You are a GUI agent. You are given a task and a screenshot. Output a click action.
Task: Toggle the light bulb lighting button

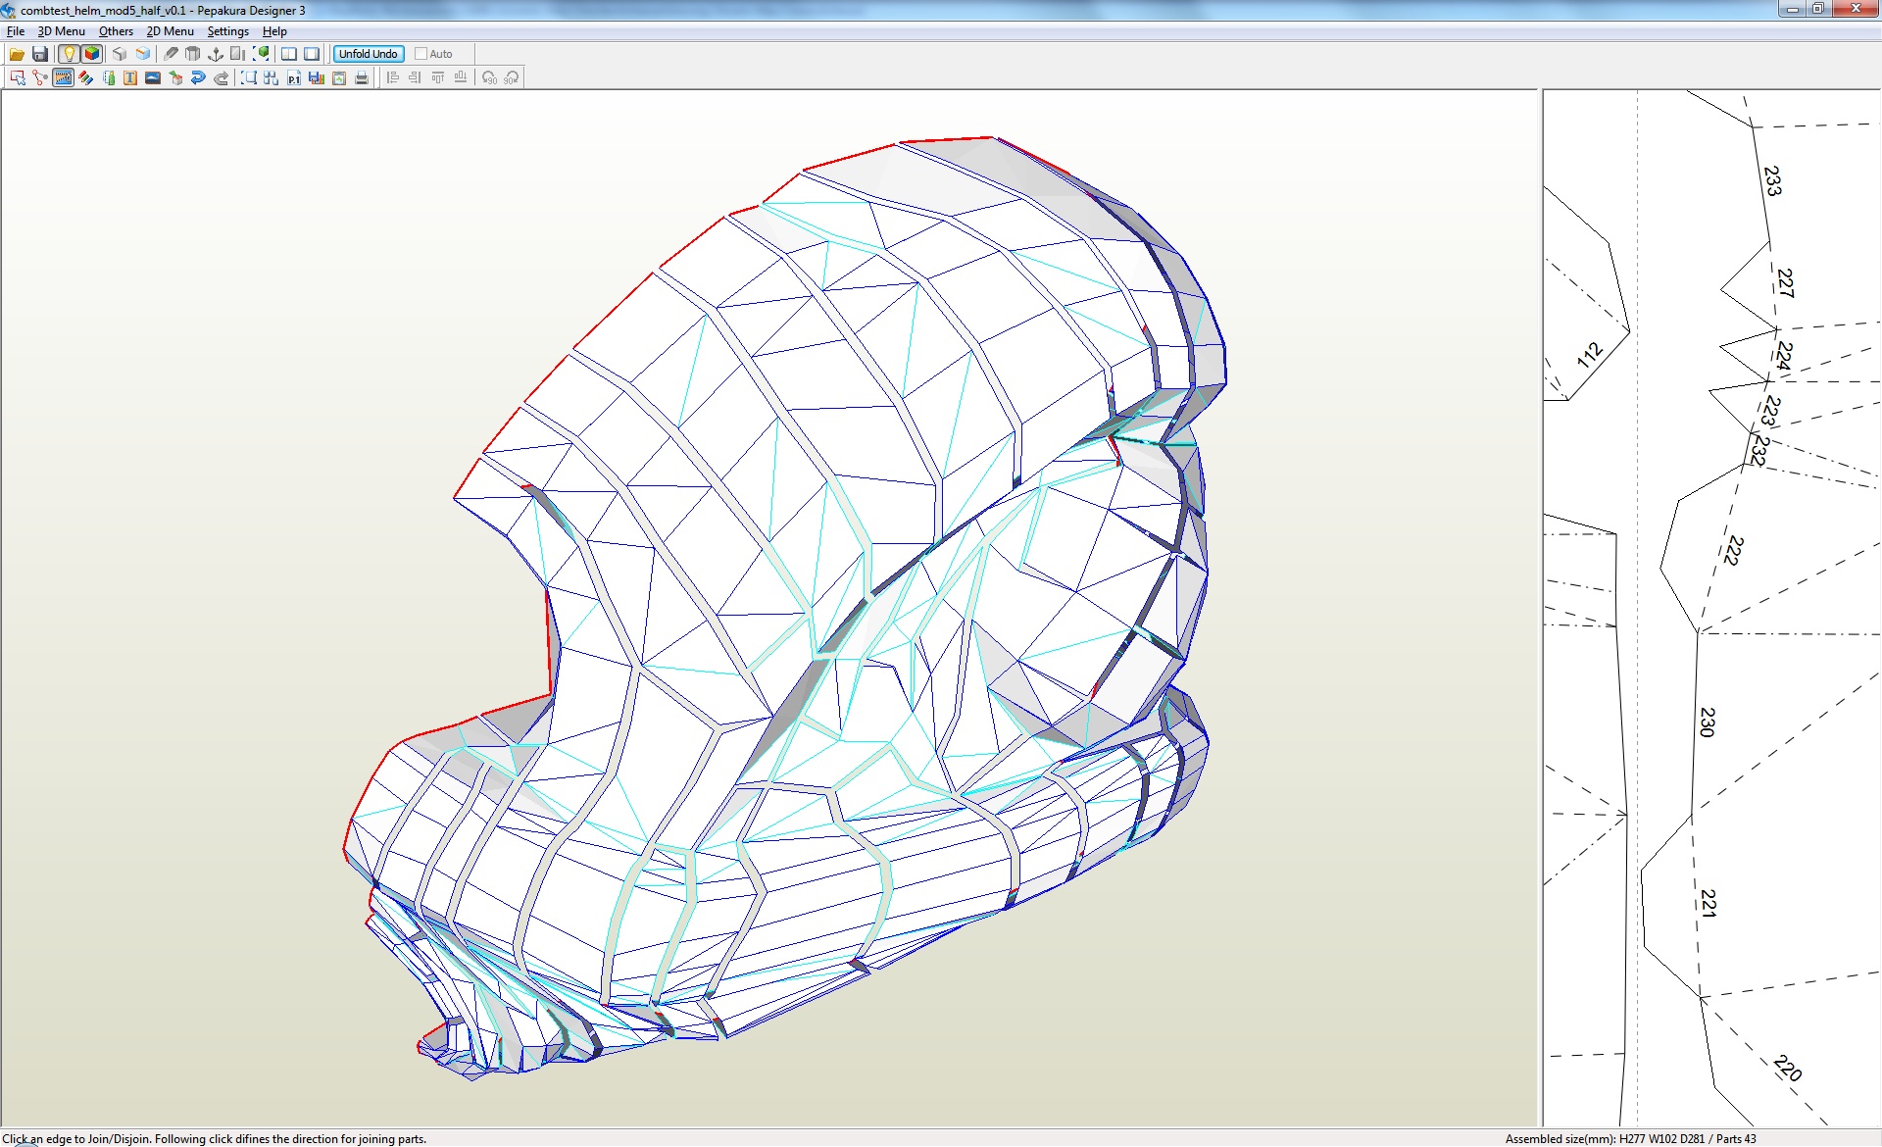(69, 54)
